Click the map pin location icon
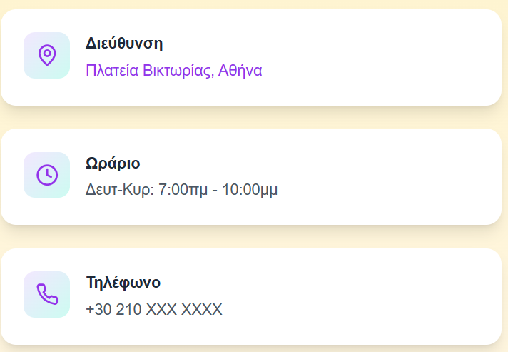The width and height of the screenshot is (508, 352). 46,55
